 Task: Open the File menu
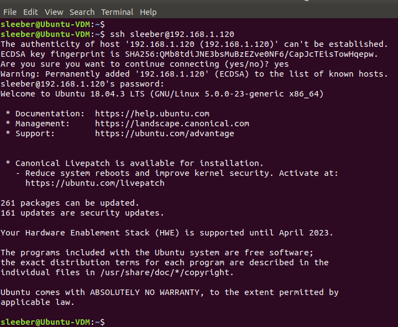click(x=10, y=12)
